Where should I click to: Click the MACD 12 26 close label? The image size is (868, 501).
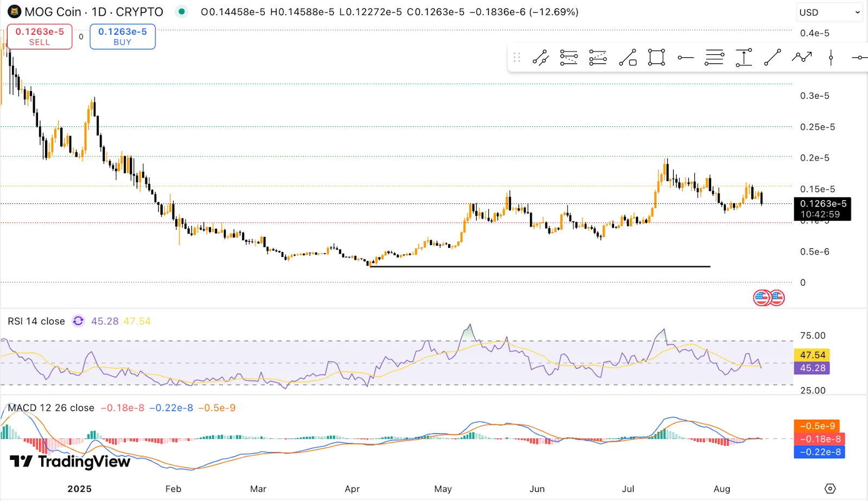51,408
